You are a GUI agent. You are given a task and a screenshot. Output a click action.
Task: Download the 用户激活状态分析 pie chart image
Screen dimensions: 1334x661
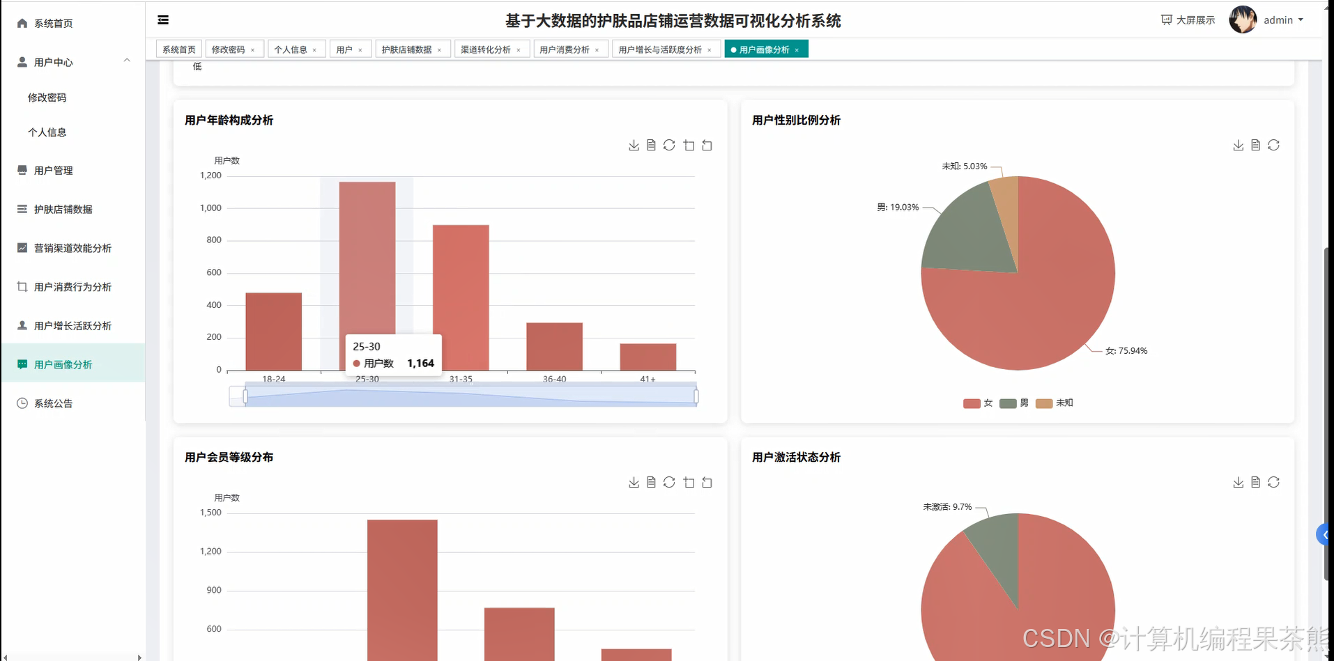pyautogui.click(x=1238, y=482)
